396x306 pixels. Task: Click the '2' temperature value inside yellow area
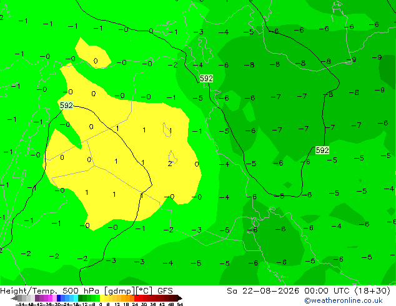pos(170,164)
